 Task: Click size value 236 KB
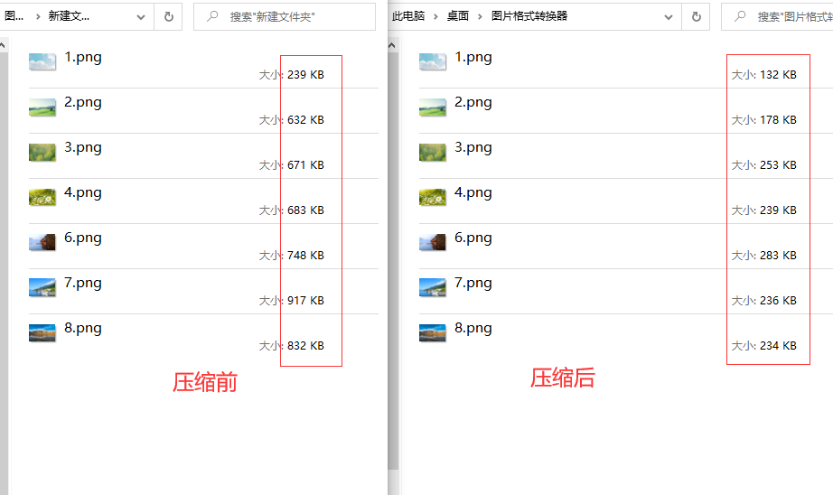[778, 301]
